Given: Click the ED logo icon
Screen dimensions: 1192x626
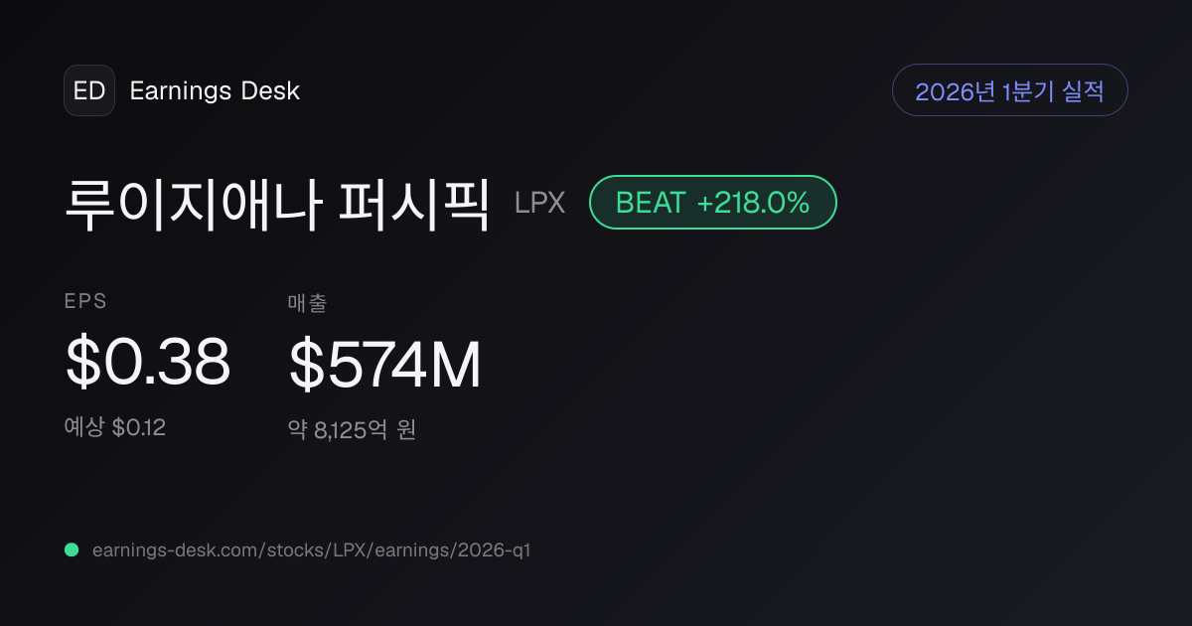Looking at the screenshot, I should point(89,90).
